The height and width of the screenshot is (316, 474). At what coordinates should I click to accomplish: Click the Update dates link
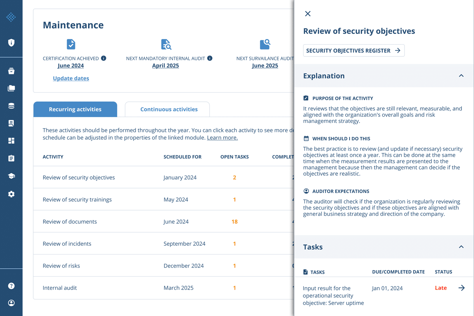click(71, 79)
